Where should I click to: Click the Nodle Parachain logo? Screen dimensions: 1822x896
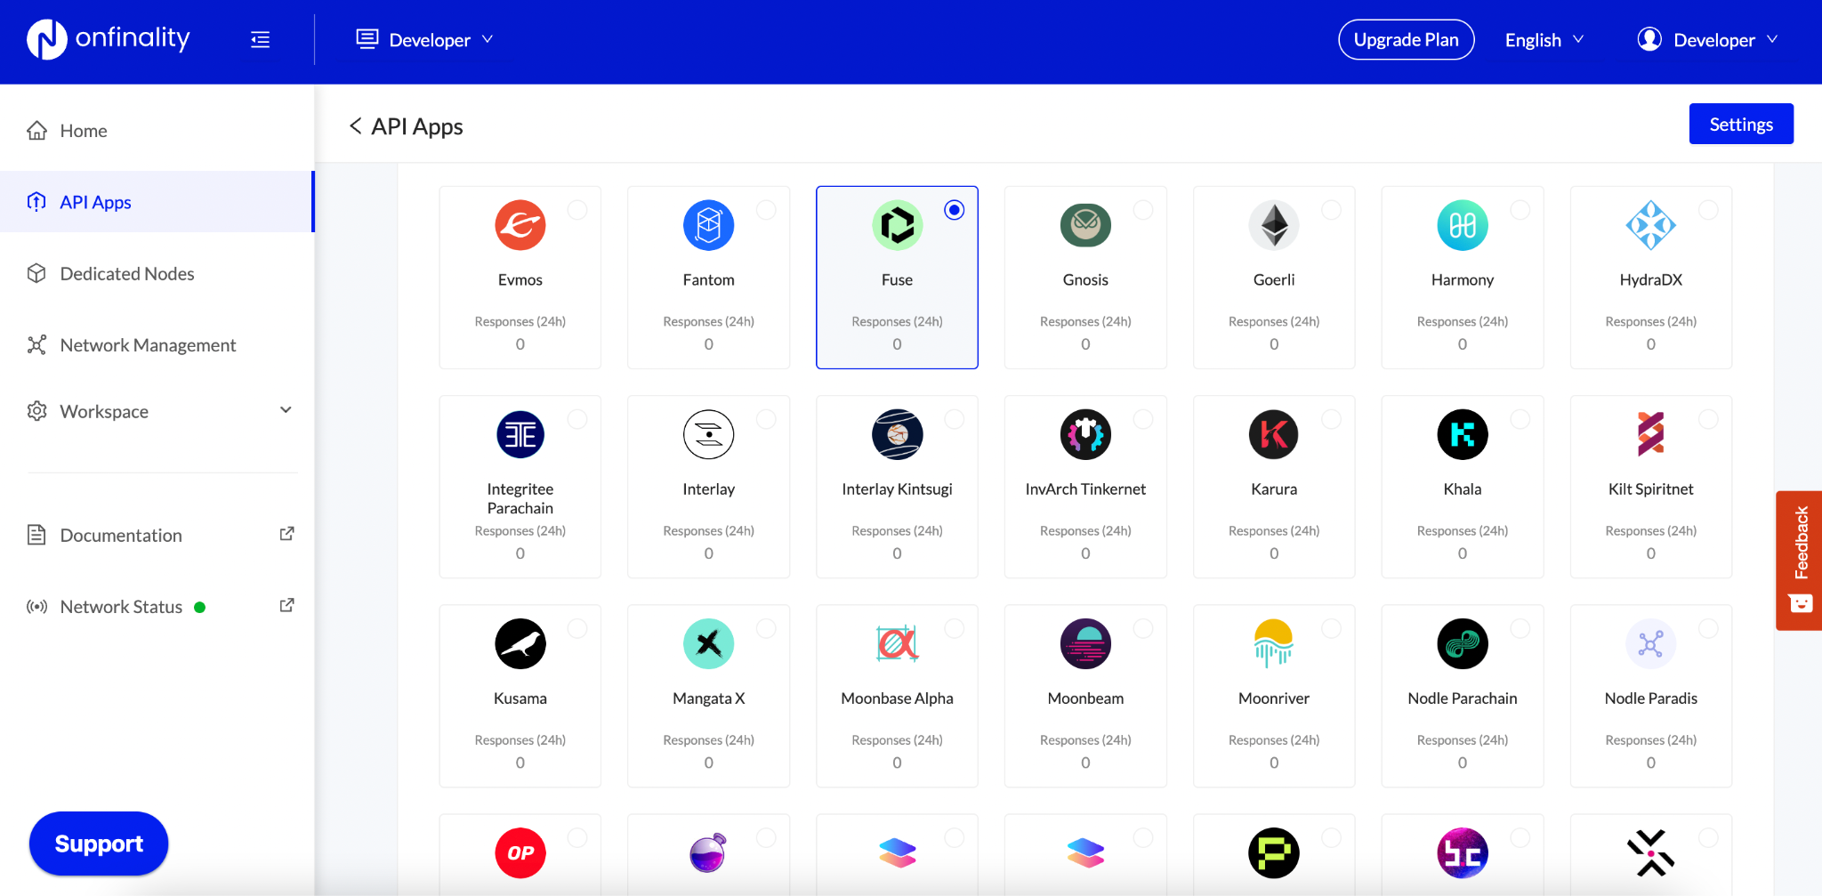pyautogui.click(x=1463, y=643)
